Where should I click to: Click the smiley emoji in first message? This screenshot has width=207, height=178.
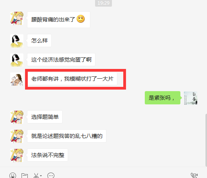click(81, 19)
